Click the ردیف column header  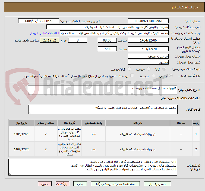pyautogui.click(x=196, y=123)
